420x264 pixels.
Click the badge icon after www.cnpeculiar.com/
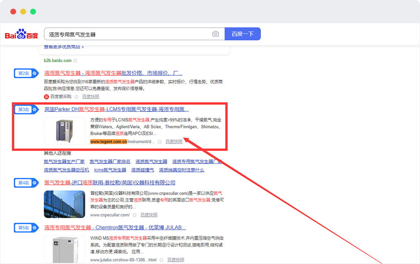(135, 215)
